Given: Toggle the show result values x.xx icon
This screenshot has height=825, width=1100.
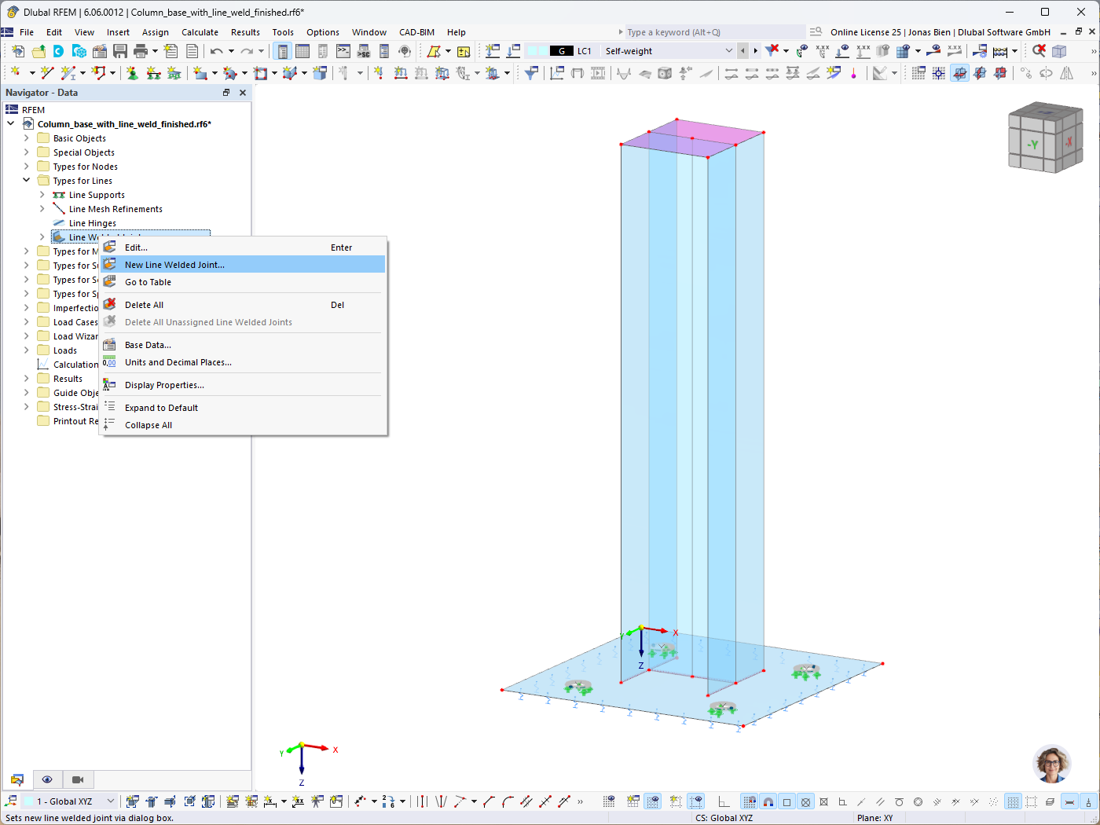Looking at the screenshot, I should point(955,51).
